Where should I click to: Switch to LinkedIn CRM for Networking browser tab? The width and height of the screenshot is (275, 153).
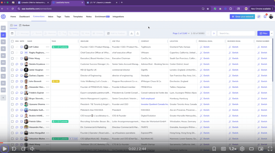[x=33, y=3]
